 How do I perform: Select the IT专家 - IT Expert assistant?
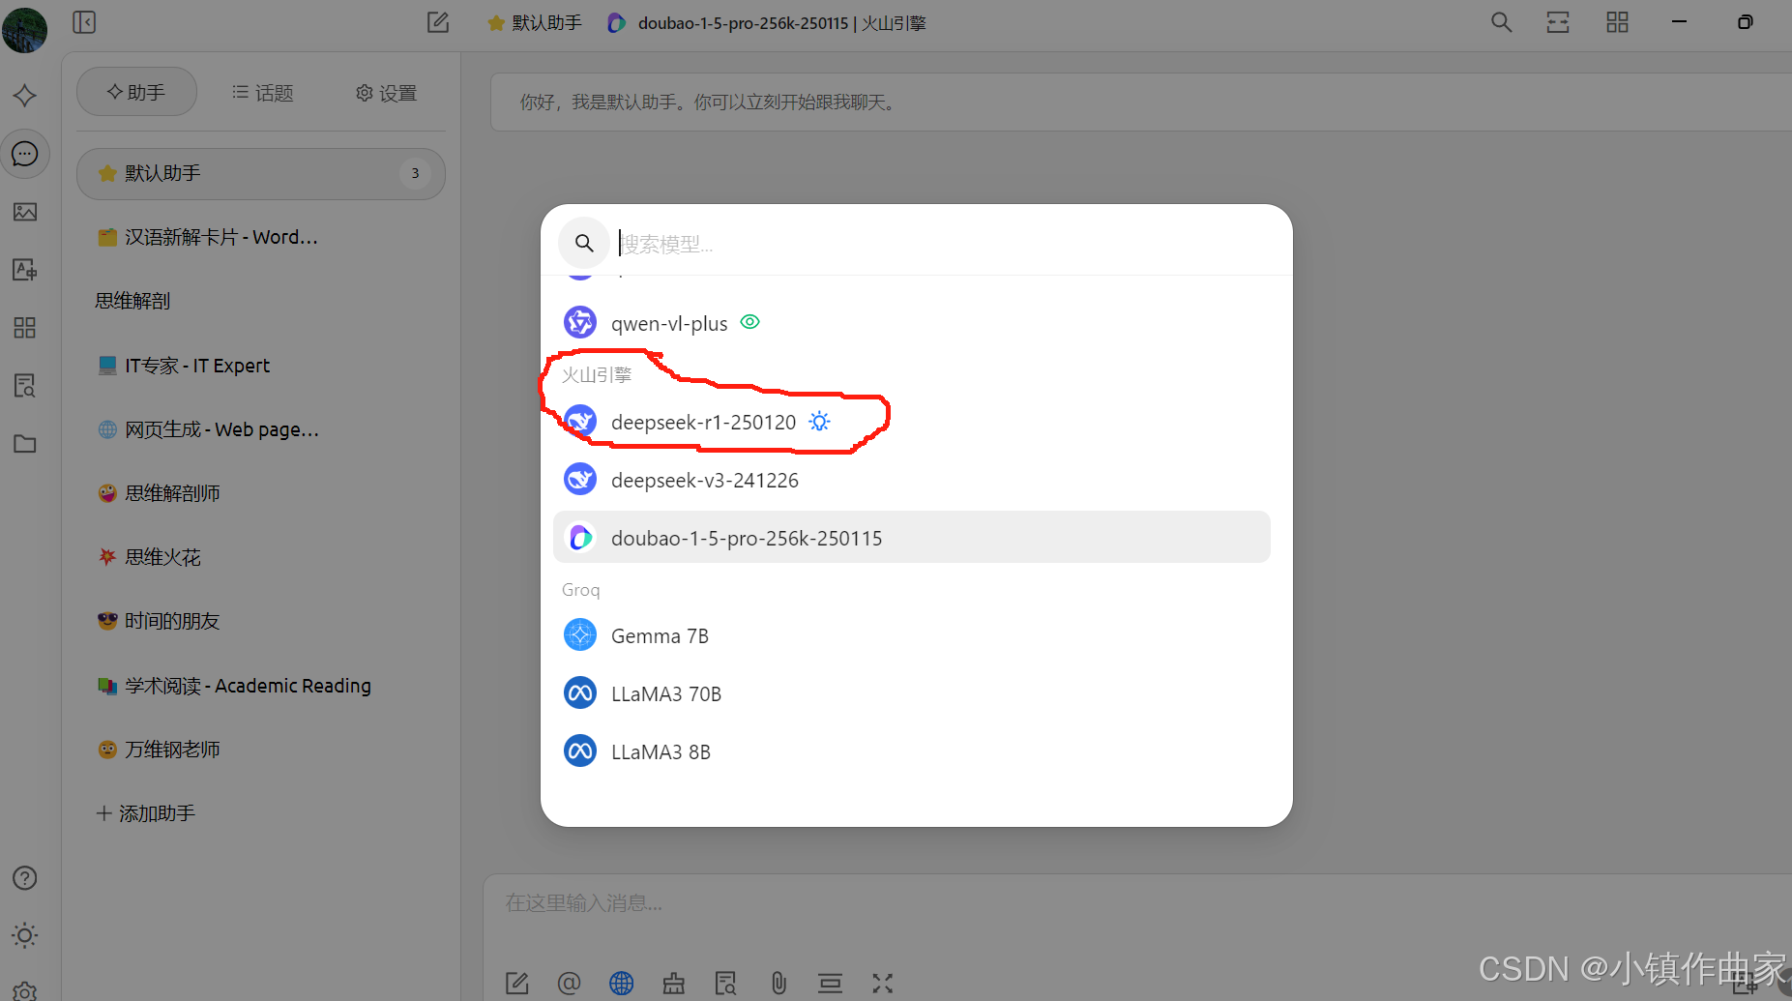(261, 366)
